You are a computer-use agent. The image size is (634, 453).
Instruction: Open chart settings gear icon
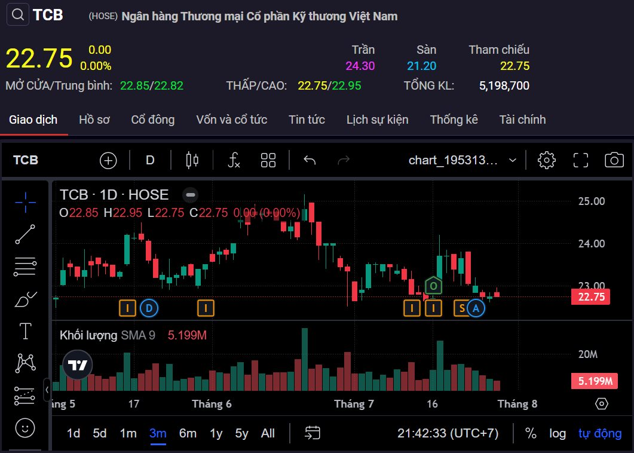coord(547,160)
